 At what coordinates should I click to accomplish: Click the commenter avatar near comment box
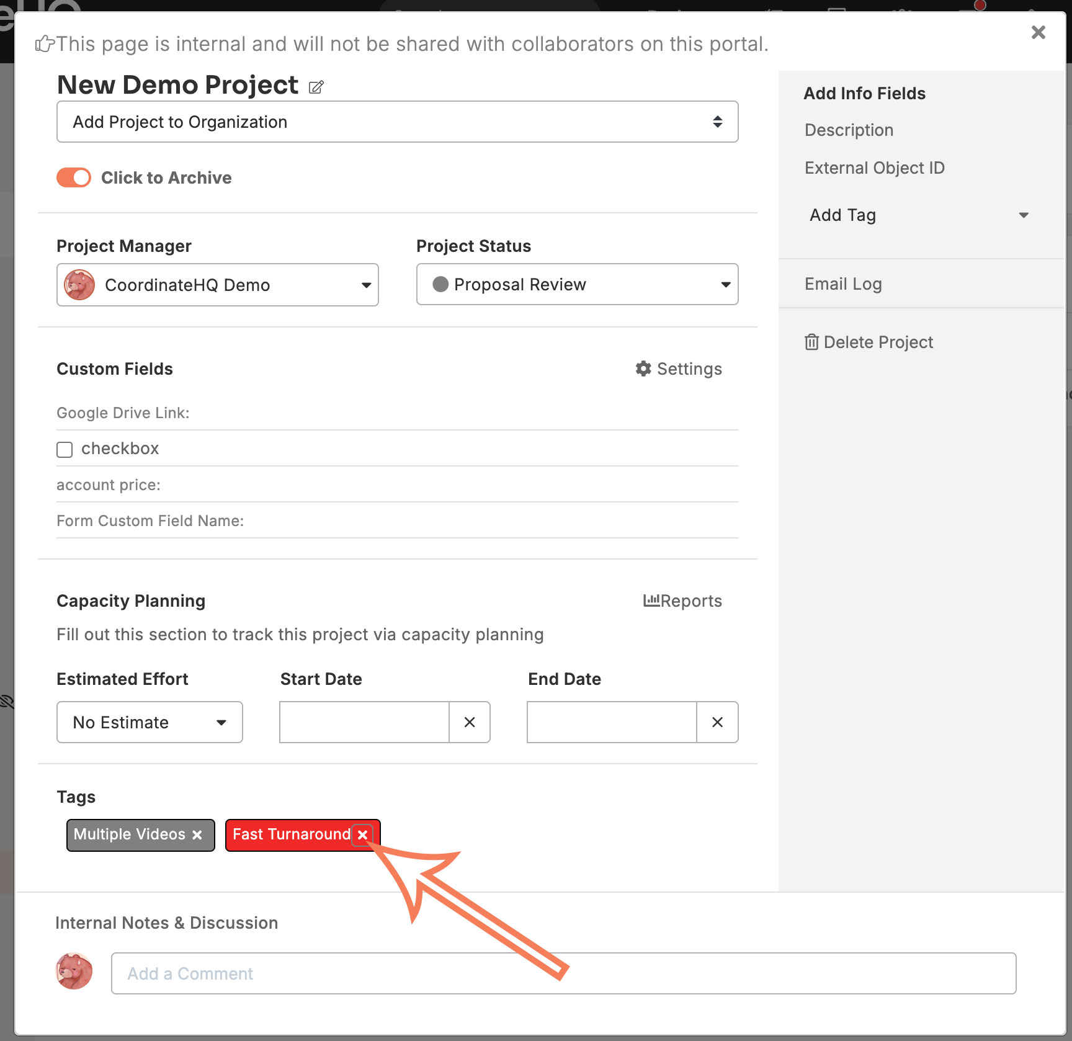pos(74,971)
